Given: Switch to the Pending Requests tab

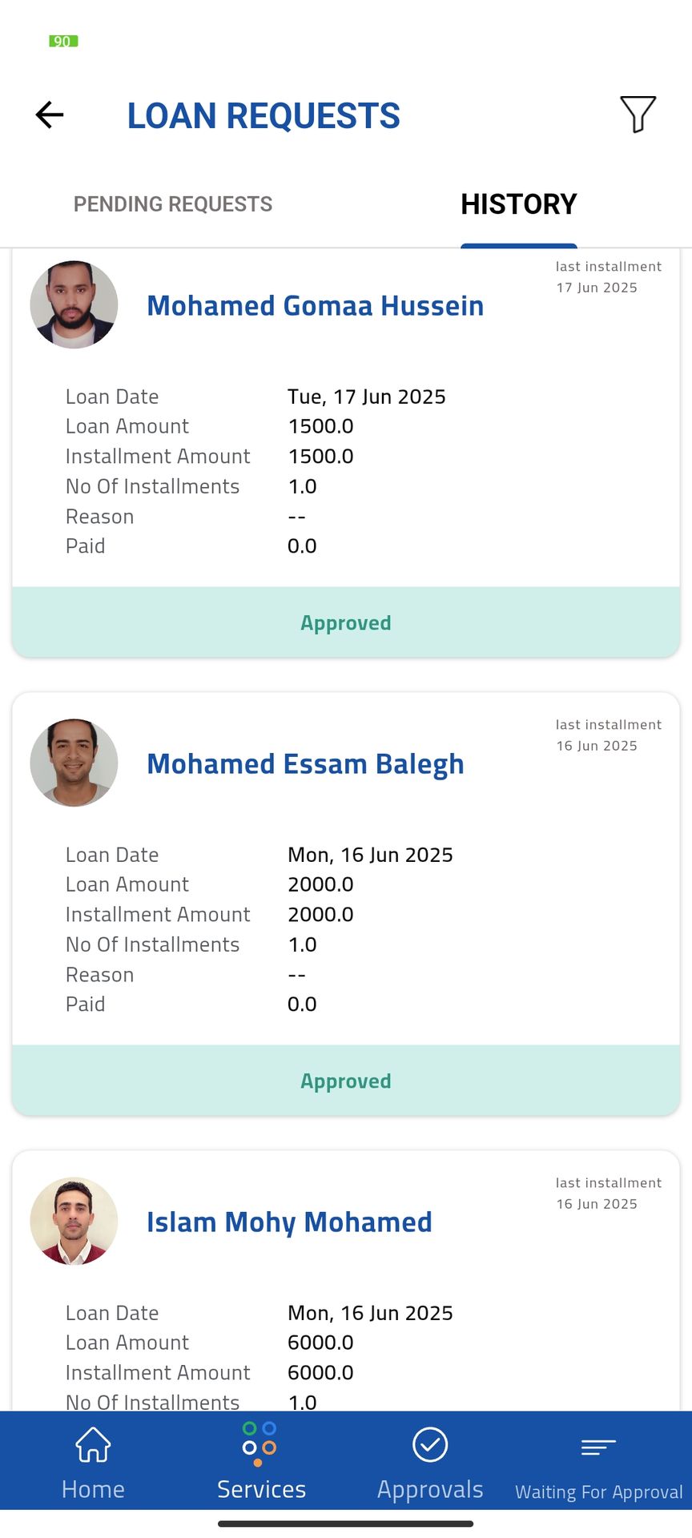Looking at the screenshot, I should (x=173, y=204).
